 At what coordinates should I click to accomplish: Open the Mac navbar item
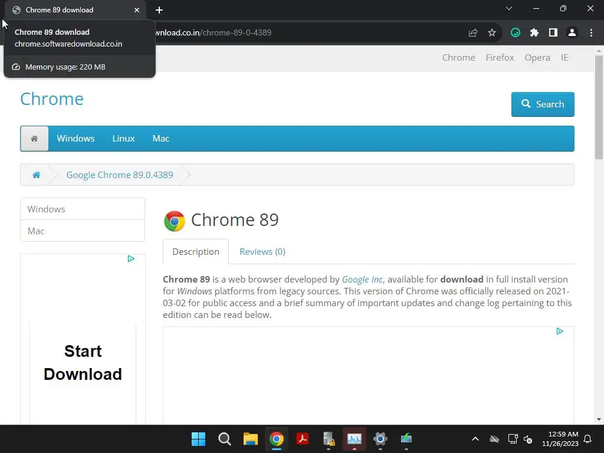160,138
